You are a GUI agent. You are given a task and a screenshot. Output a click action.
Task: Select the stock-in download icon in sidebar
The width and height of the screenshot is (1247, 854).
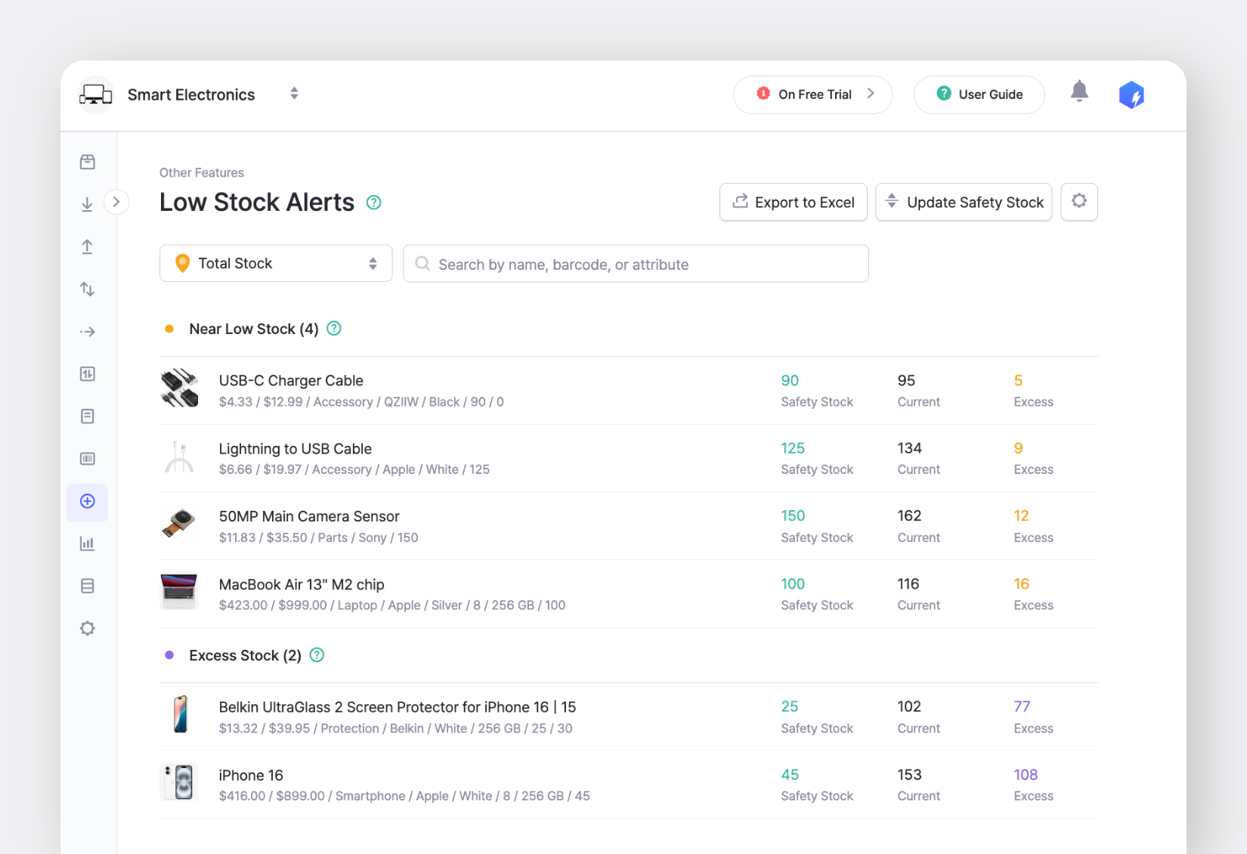(x=88, y=204)
